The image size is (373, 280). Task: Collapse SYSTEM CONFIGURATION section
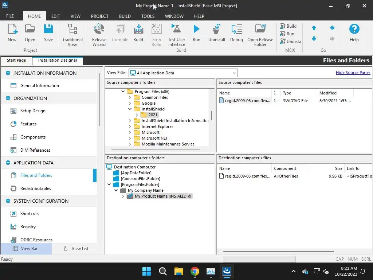[x=8, y=201]
